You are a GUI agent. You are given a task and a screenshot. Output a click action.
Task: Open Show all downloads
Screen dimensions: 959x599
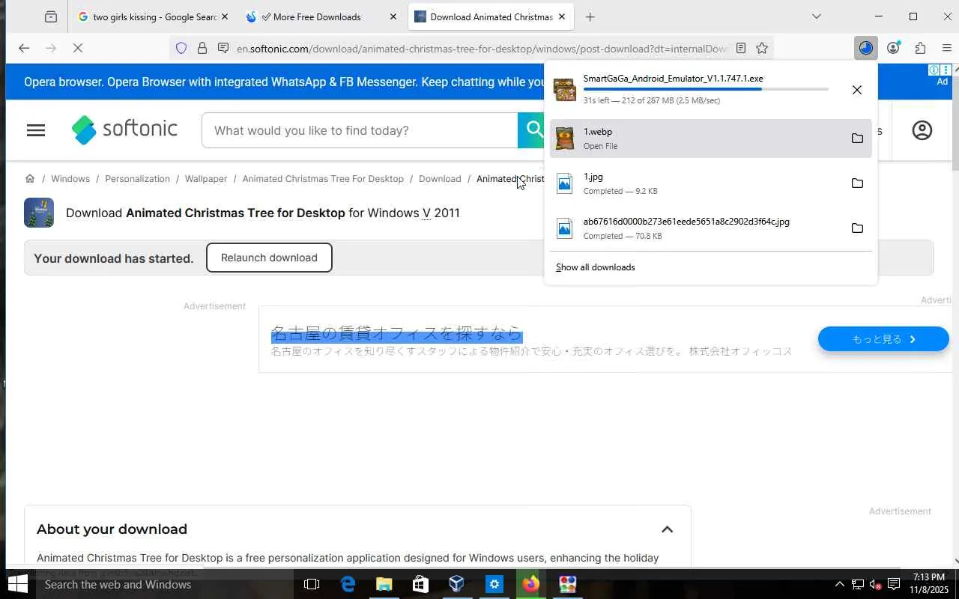point(596,267)
